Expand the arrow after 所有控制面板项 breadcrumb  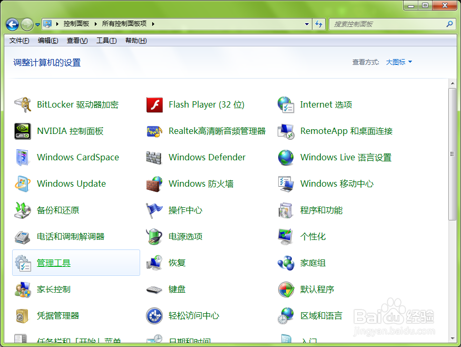[153, 24]
